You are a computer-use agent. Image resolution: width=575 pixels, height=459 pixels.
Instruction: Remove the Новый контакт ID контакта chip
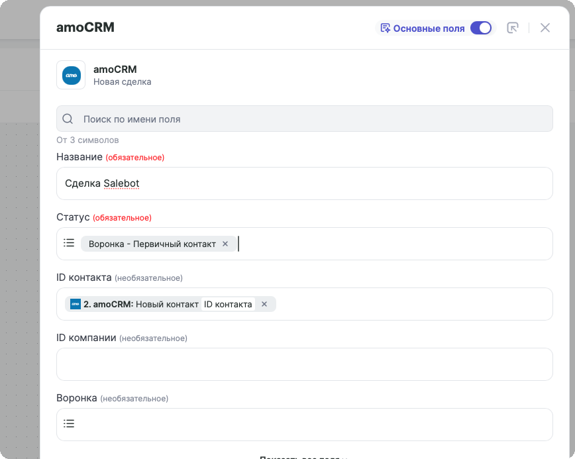point(264,304)
